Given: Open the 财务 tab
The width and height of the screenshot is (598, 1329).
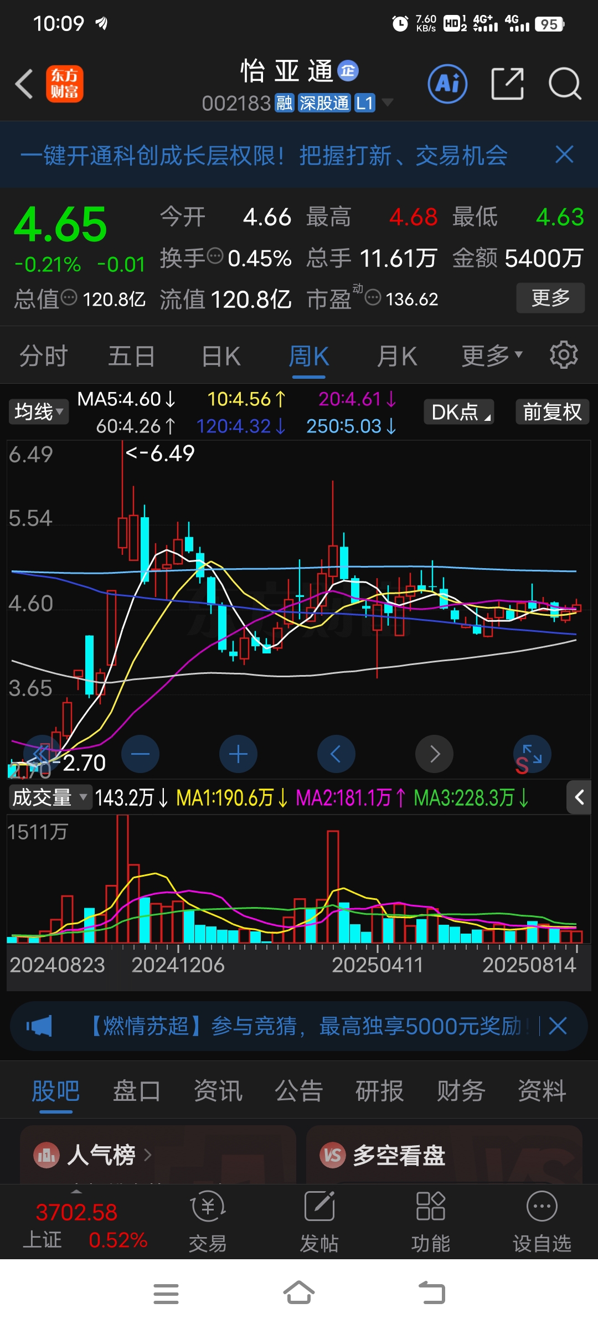Looking at the screenshot, I should [461, 1091].
